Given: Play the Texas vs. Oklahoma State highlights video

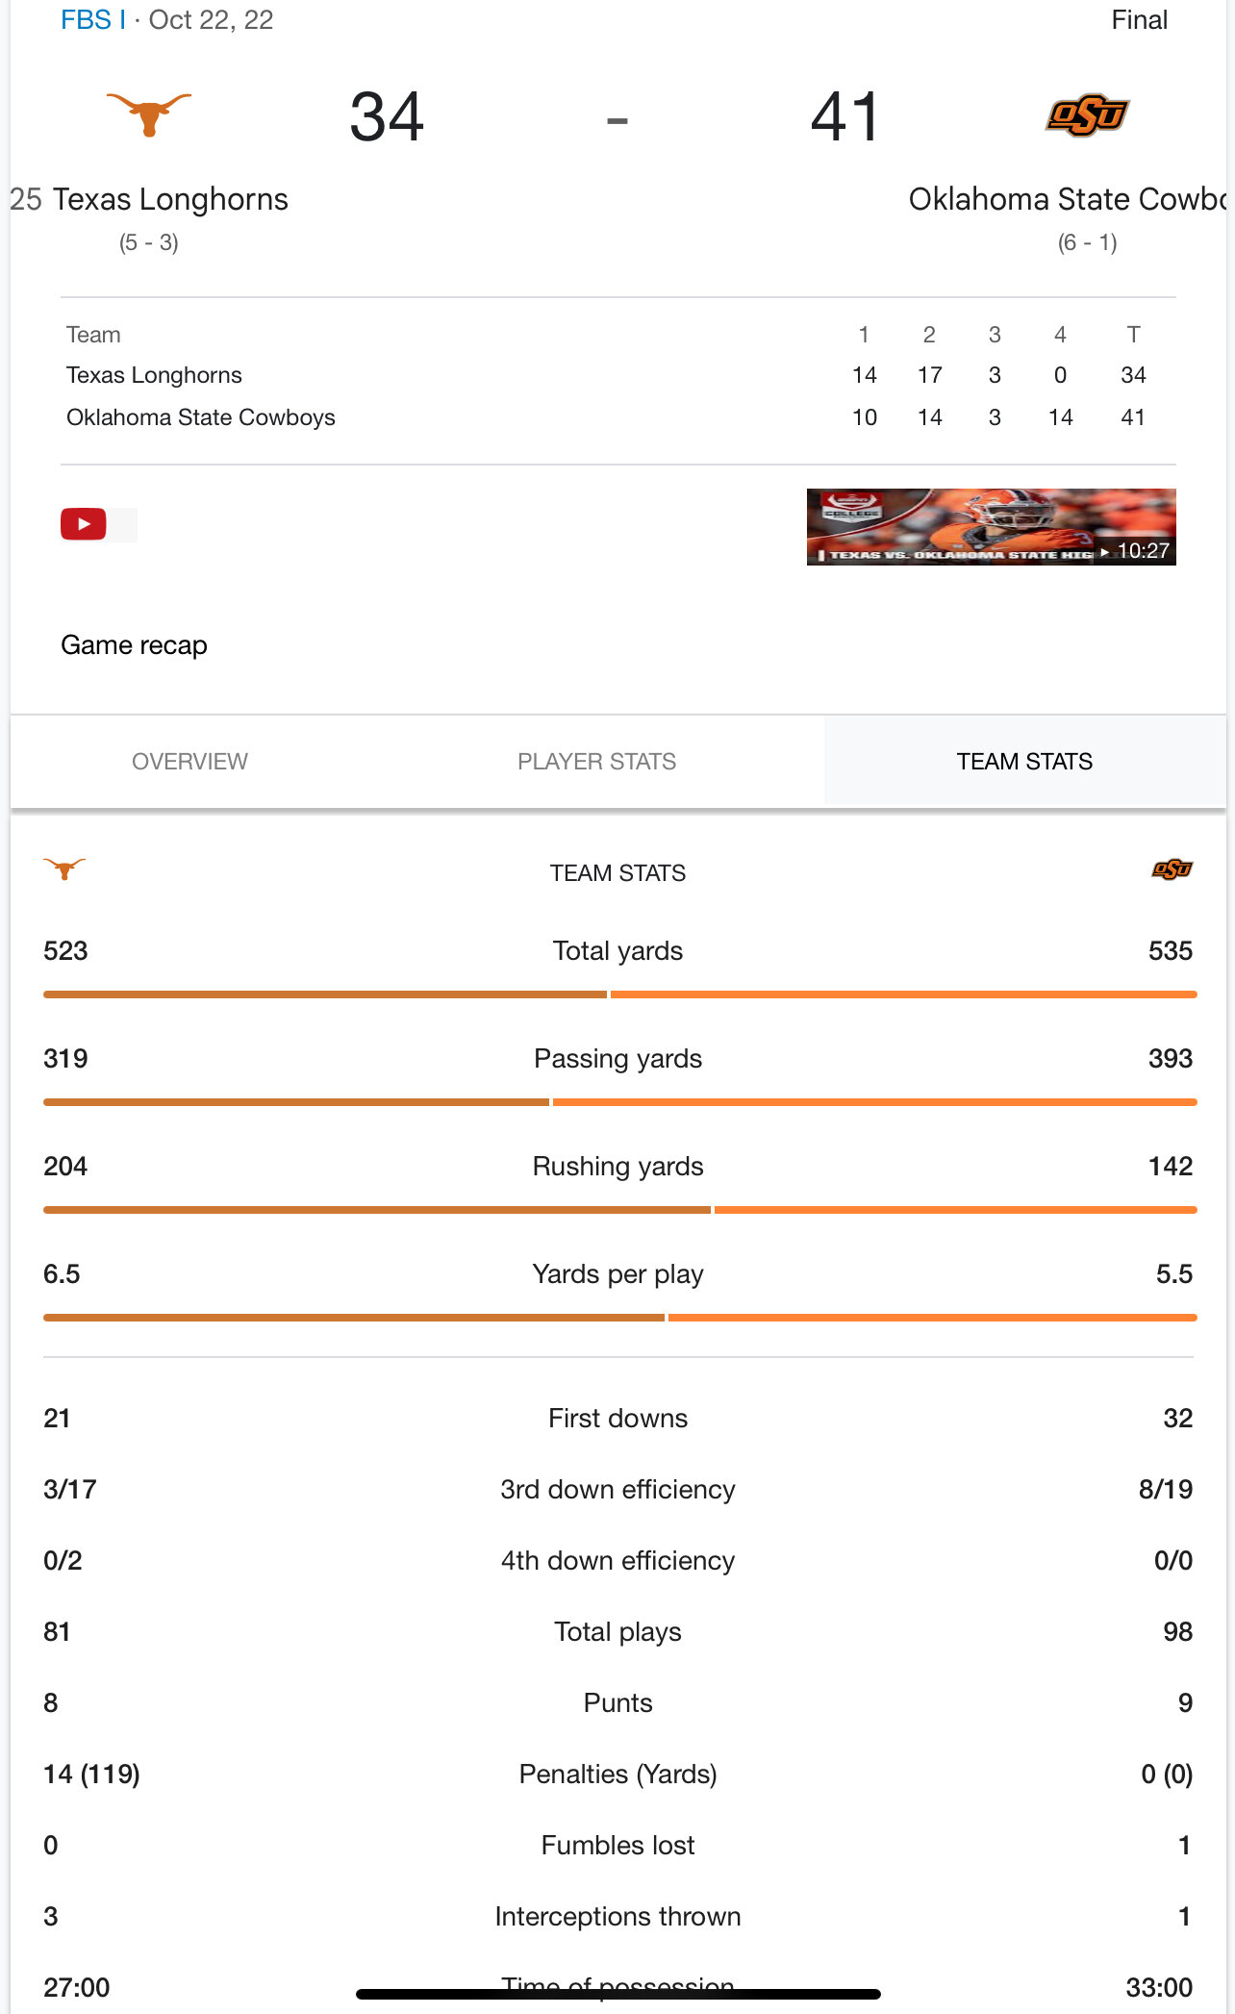Looking at the screenshot, I should tap(991, 527).
